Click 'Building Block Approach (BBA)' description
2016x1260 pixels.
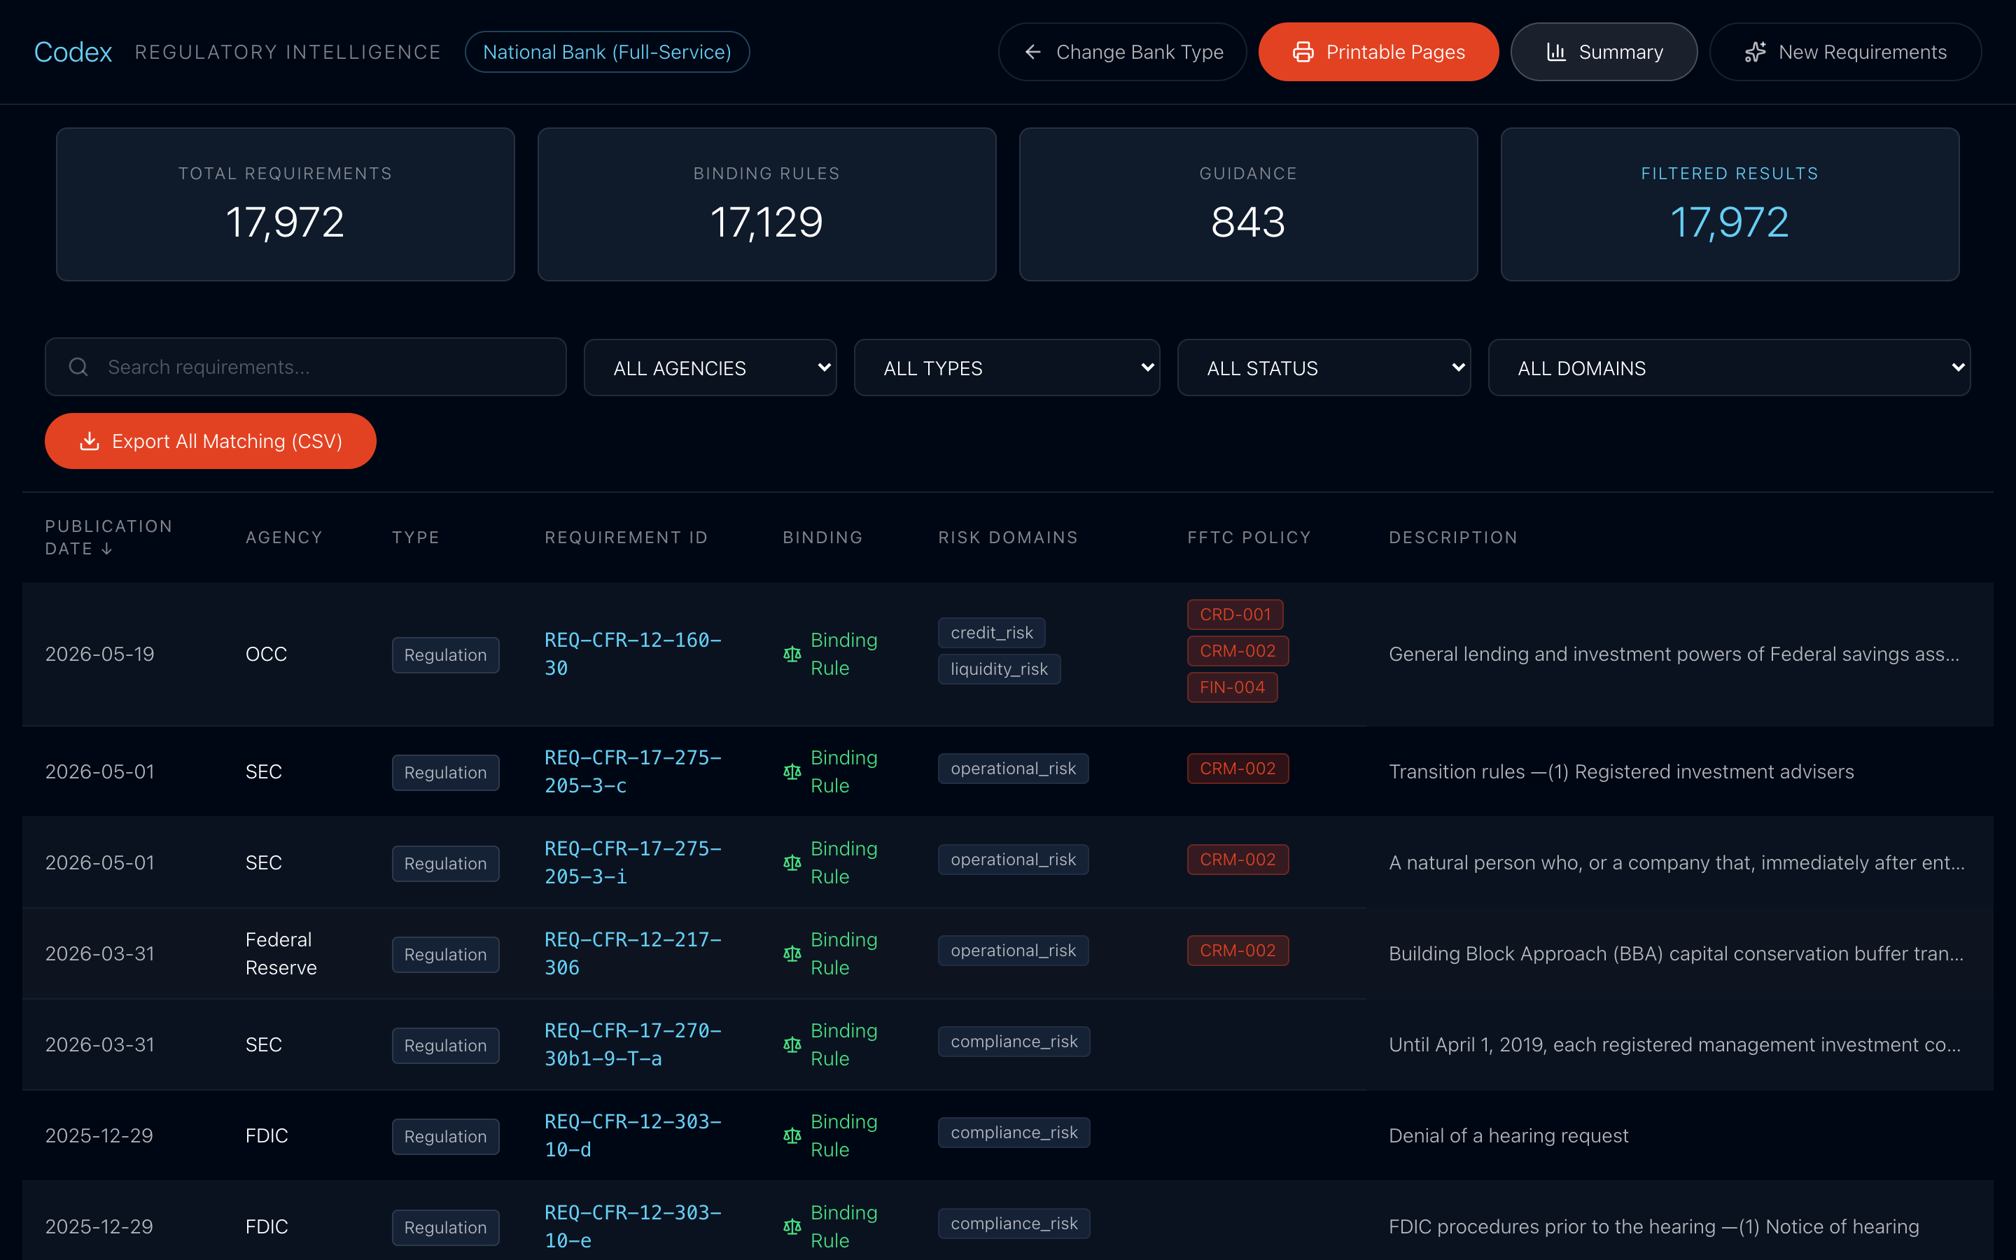(1676, 953)
